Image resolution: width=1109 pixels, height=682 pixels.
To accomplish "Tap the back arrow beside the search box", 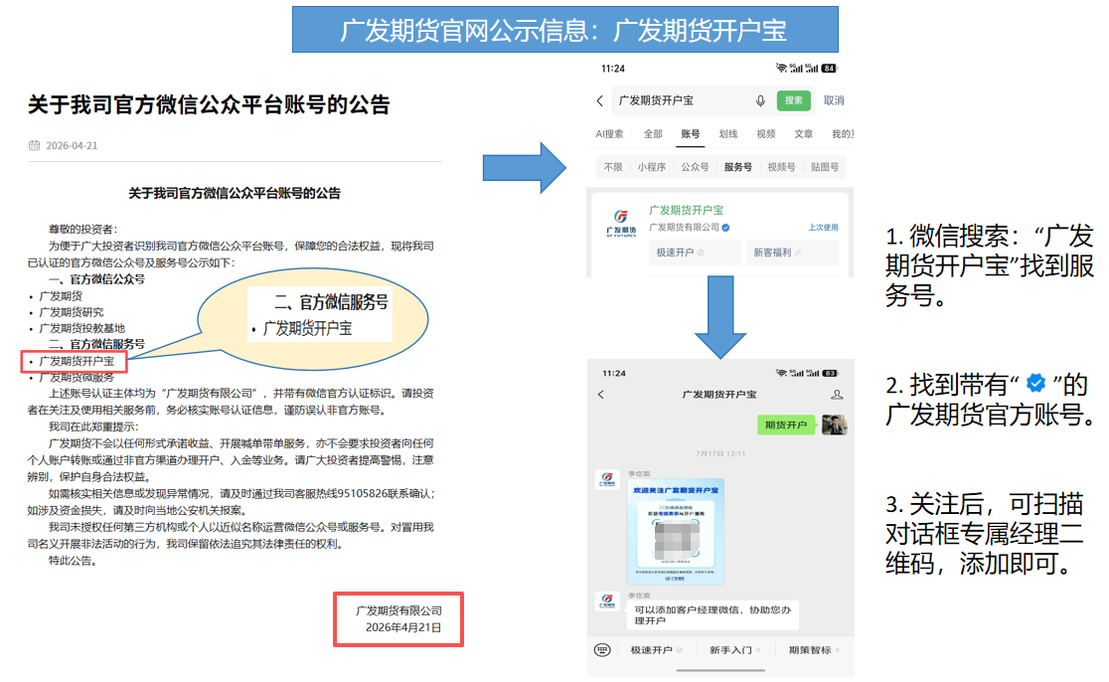I will [x=600, y=100].
